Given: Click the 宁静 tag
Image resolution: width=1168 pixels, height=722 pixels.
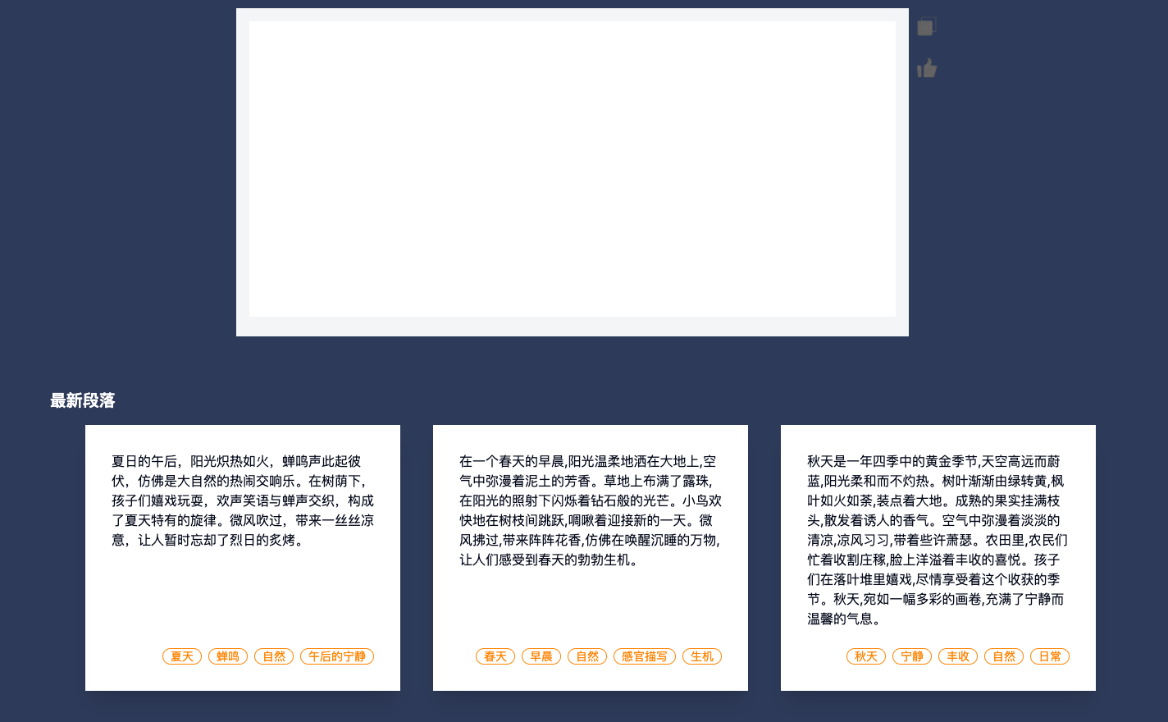Looking at the screenshot, I should pyautogui.click(x=912, y=656).
